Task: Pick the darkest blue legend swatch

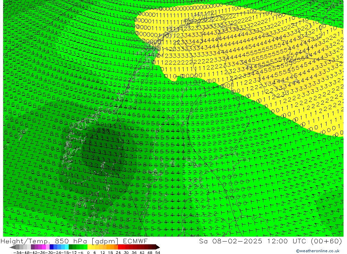Action: [x=51, y=247]
